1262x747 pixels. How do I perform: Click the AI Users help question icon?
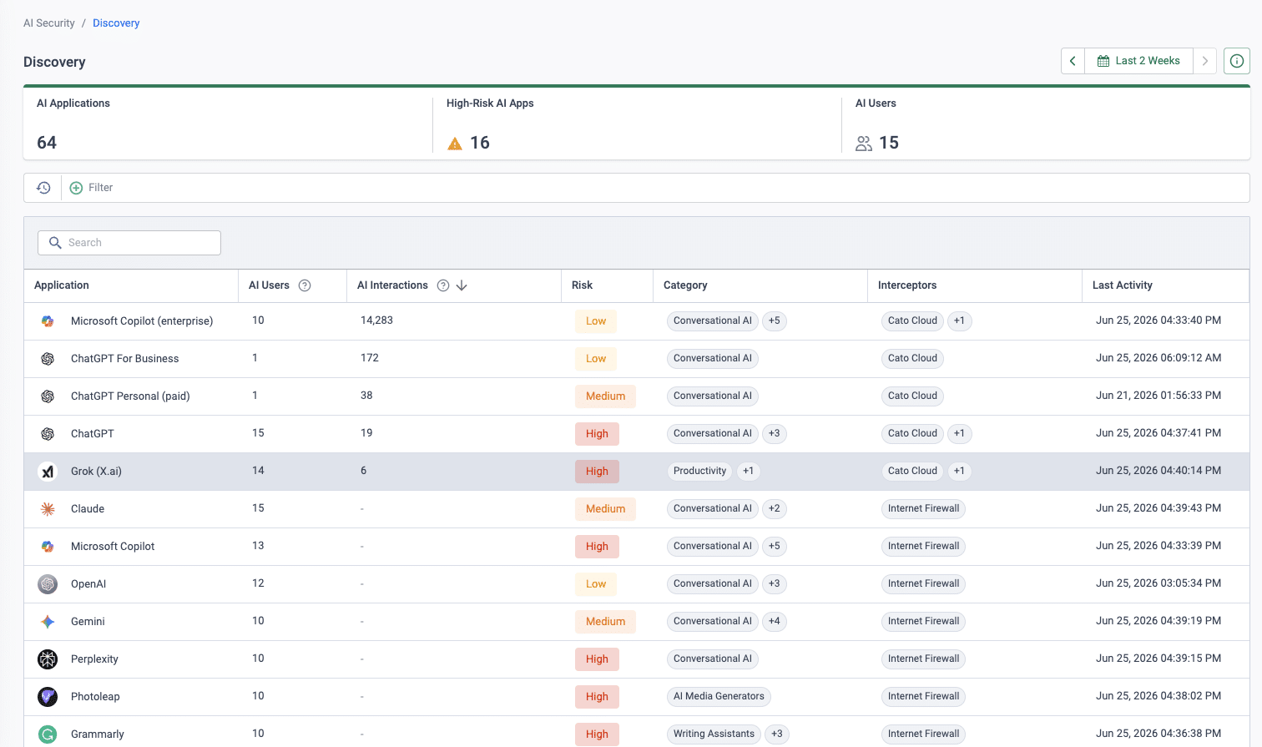[x=305, y=285]
